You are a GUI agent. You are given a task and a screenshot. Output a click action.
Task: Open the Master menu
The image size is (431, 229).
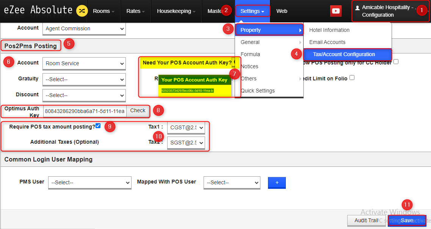click(215, 11)
